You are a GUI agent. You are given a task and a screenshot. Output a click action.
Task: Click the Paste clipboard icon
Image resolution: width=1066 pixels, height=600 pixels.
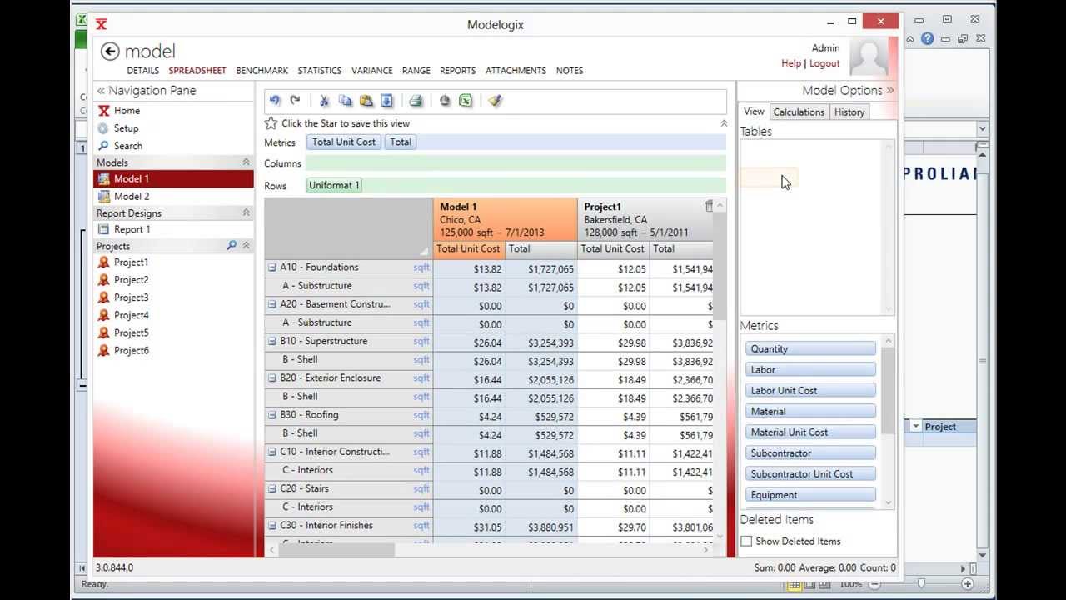[366, 101]
